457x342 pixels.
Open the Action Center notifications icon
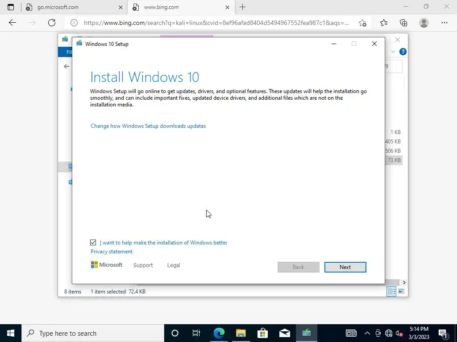tap(443, 333)
